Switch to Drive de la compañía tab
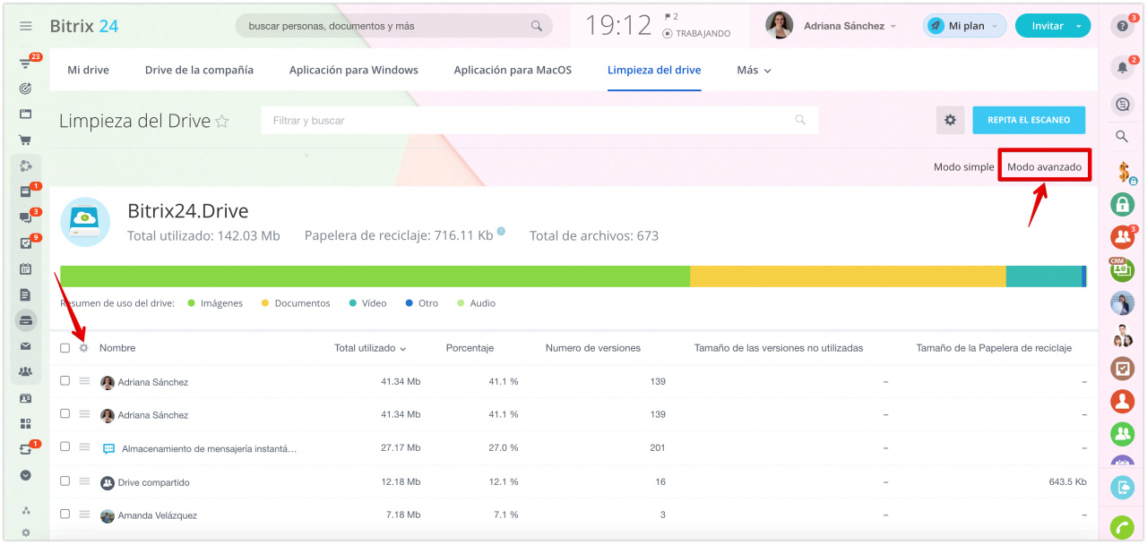This screenshot has height=544, width=1147. [x=199, y=70]
